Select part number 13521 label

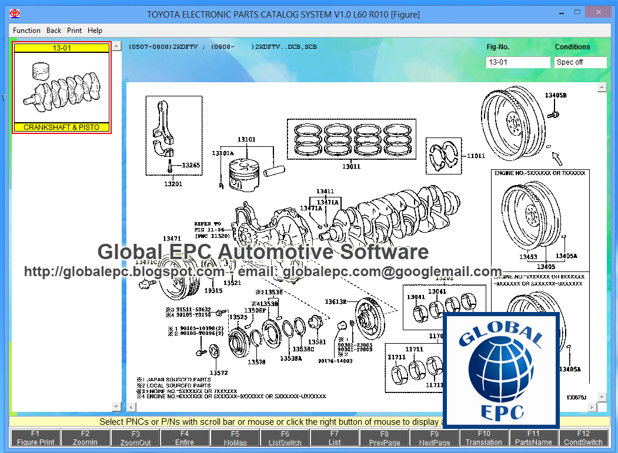click(232, 283)
